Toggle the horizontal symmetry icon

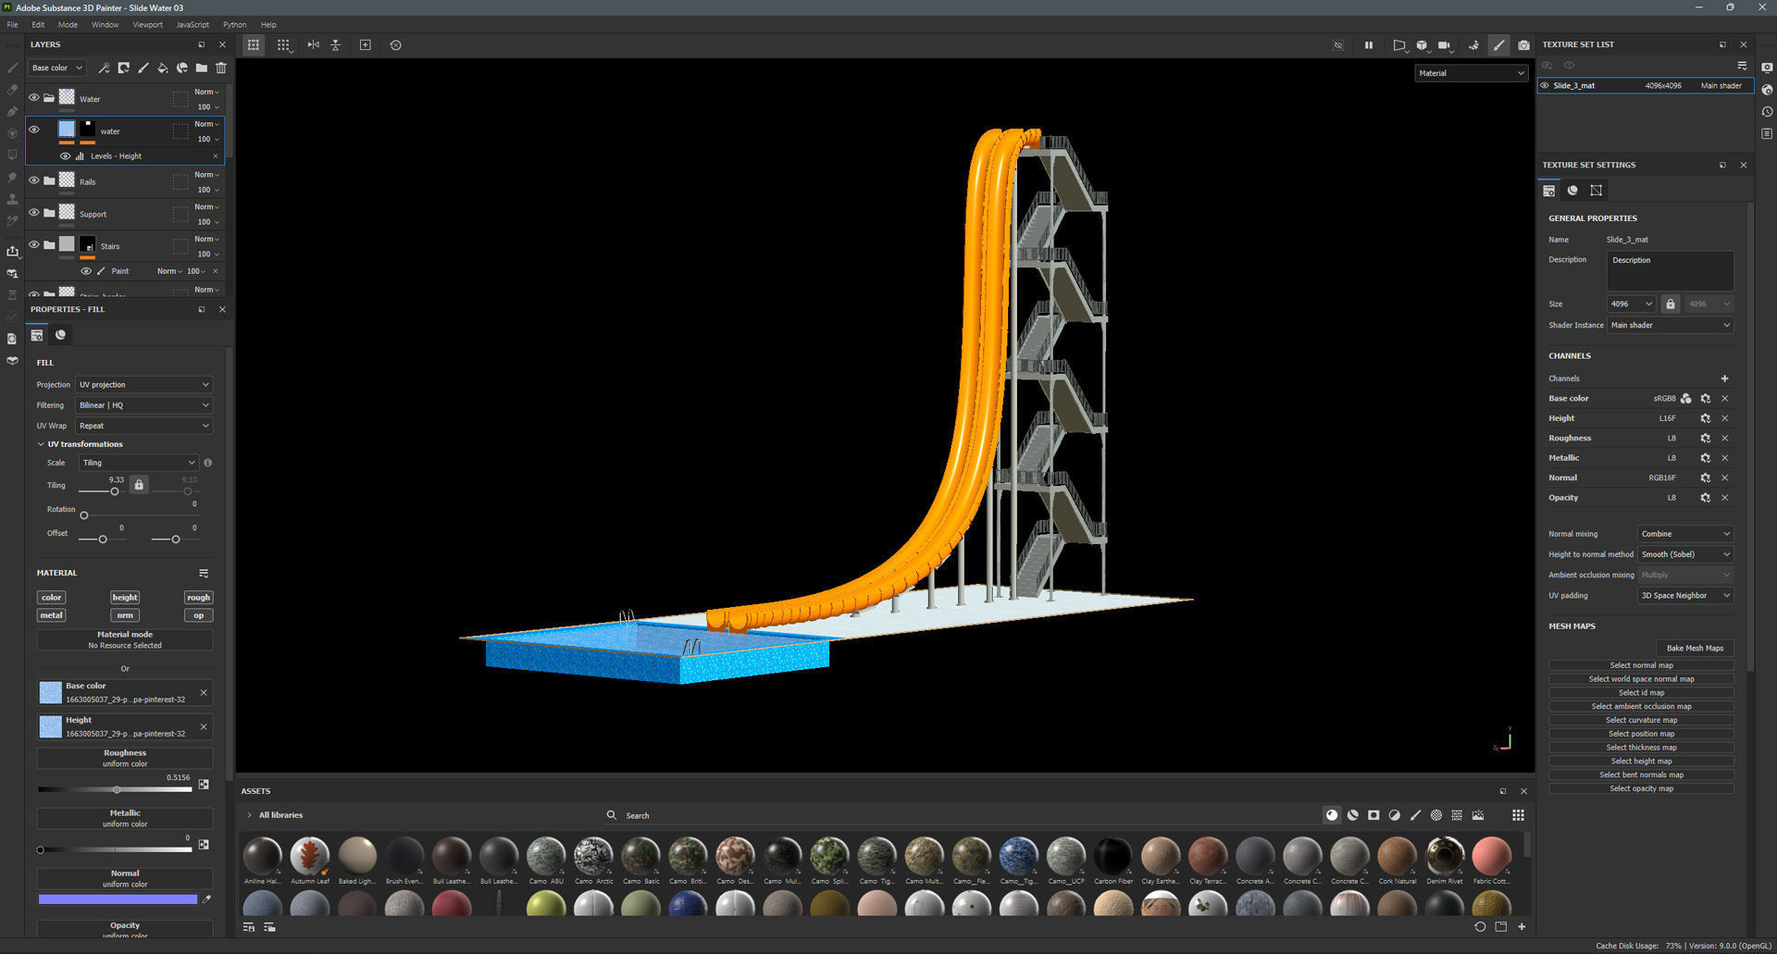tap(313, 44)
